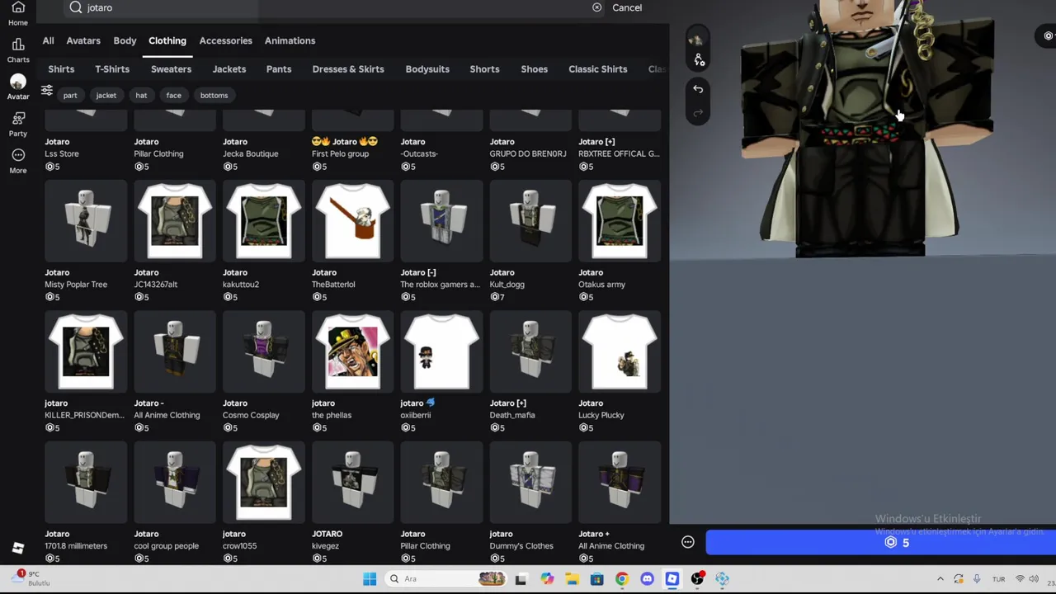Open the Windows Start menu
Viewport: 1056px width, 594px height.
370,579
